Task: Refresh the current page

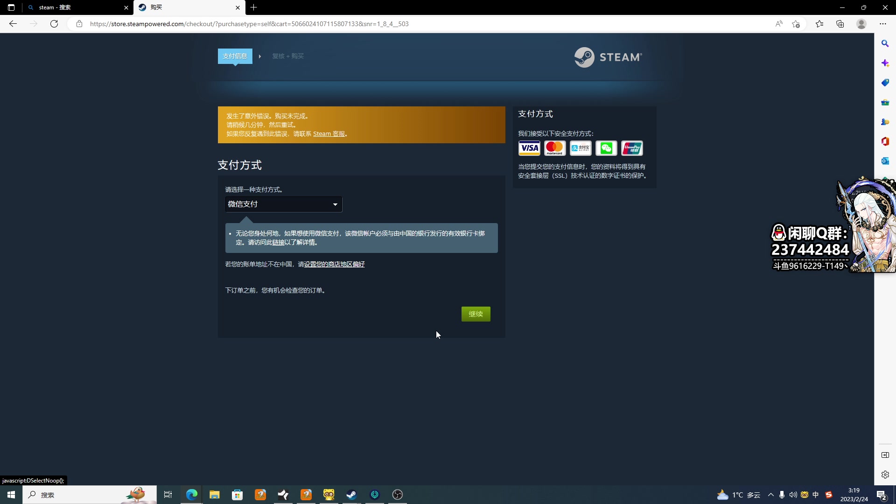Action: coord(54,24)
